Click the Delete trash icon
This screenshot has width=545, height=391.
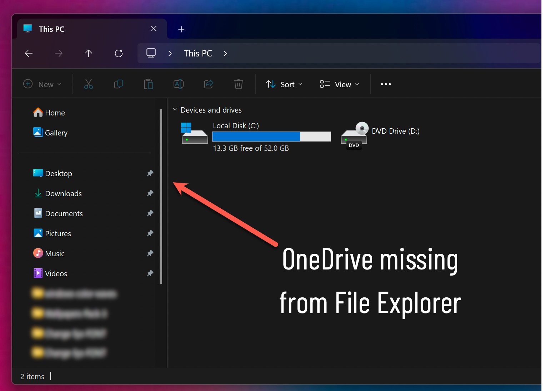[x=239, y=84]
